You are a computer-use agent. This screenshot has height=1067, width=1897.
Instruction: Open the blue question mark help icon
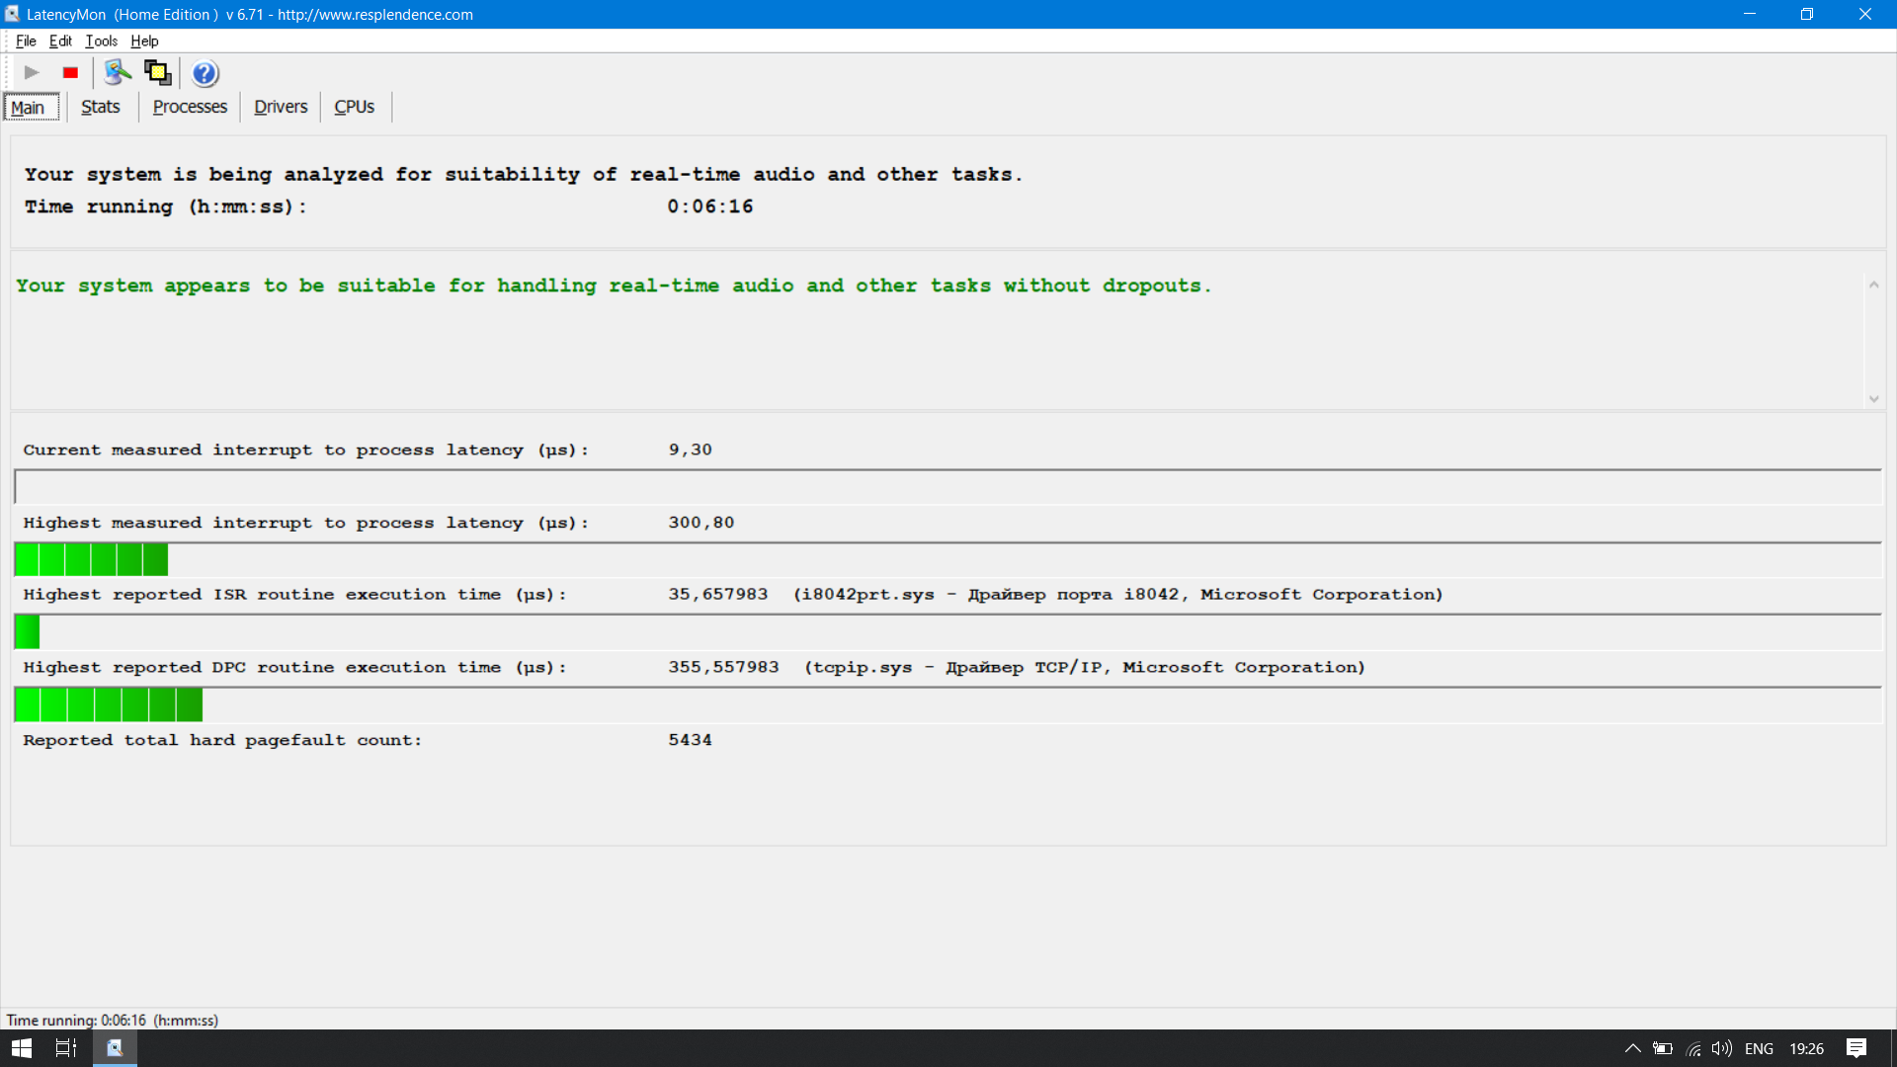pos(205,73)
